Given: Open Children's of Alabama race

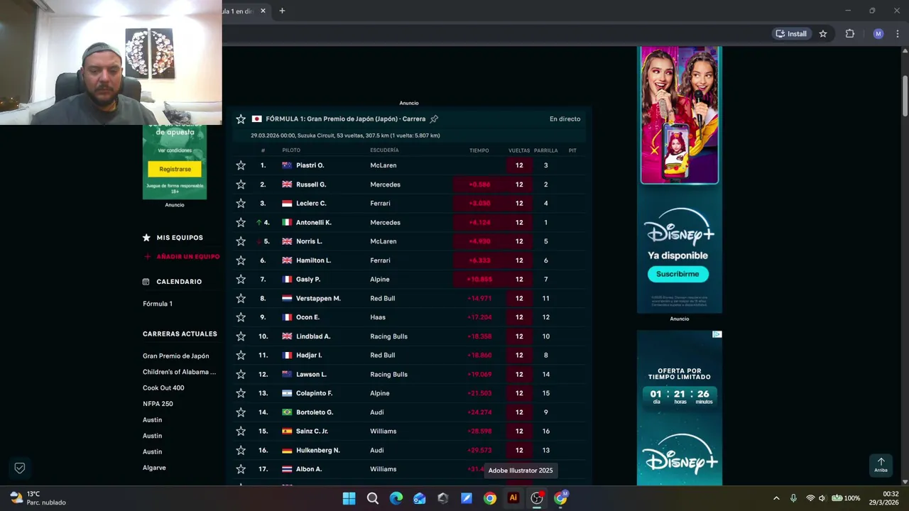Looking at the screenshot, I should point(179,372).
